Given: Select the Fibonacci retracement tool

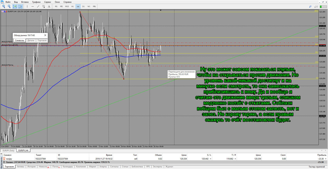Looking at the screenshot, I should pyautogui.click(x=43, y=6).
